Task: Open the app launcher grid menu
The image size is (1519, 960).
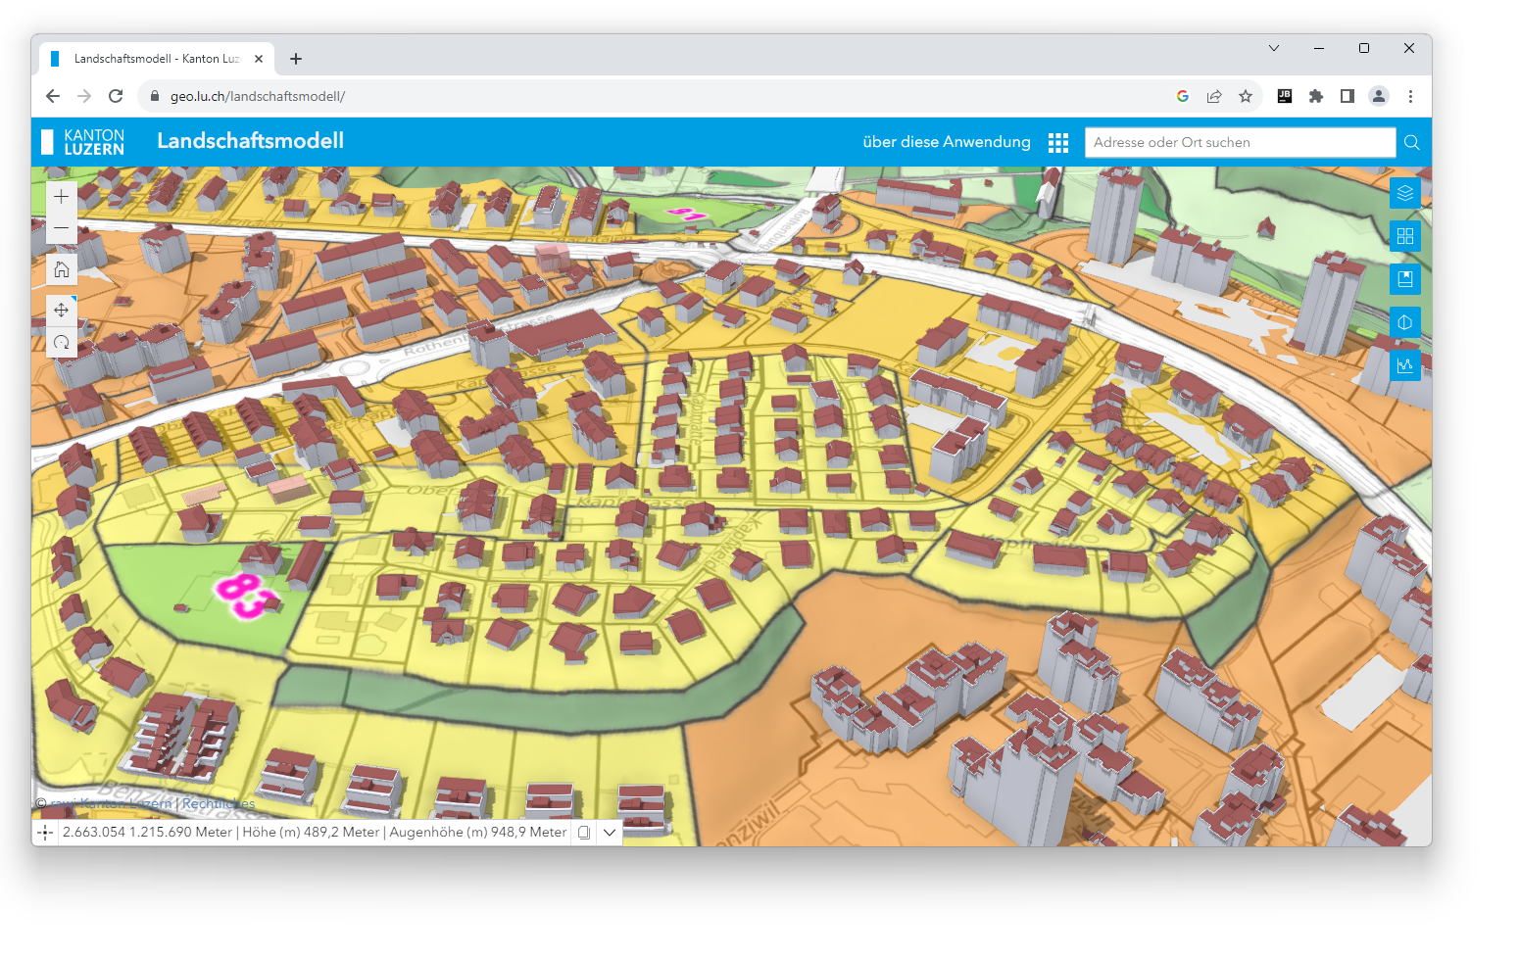Action: pyautogui.click(x=1057, y=143)
